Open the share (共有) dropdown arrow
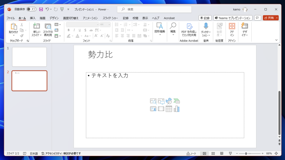The height and width of the screenshot is (160, 285). click(277, 18)
